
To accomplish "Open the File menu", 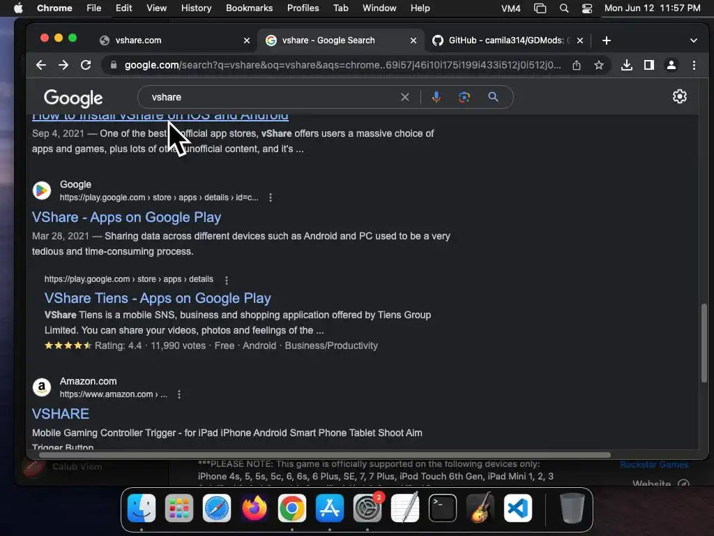I will [x=94, y=8].
